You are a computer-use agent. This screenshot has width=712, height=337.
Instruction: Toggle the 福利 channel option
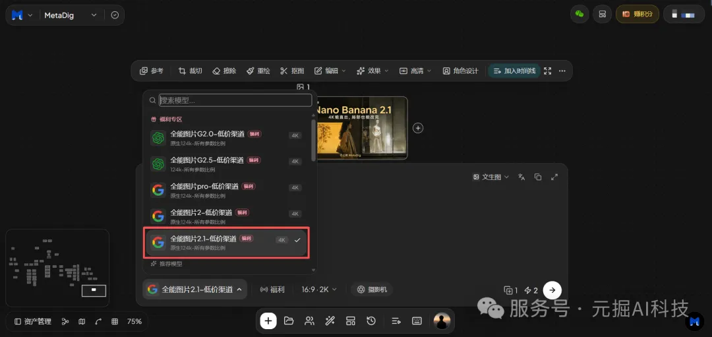coord(272,290)
